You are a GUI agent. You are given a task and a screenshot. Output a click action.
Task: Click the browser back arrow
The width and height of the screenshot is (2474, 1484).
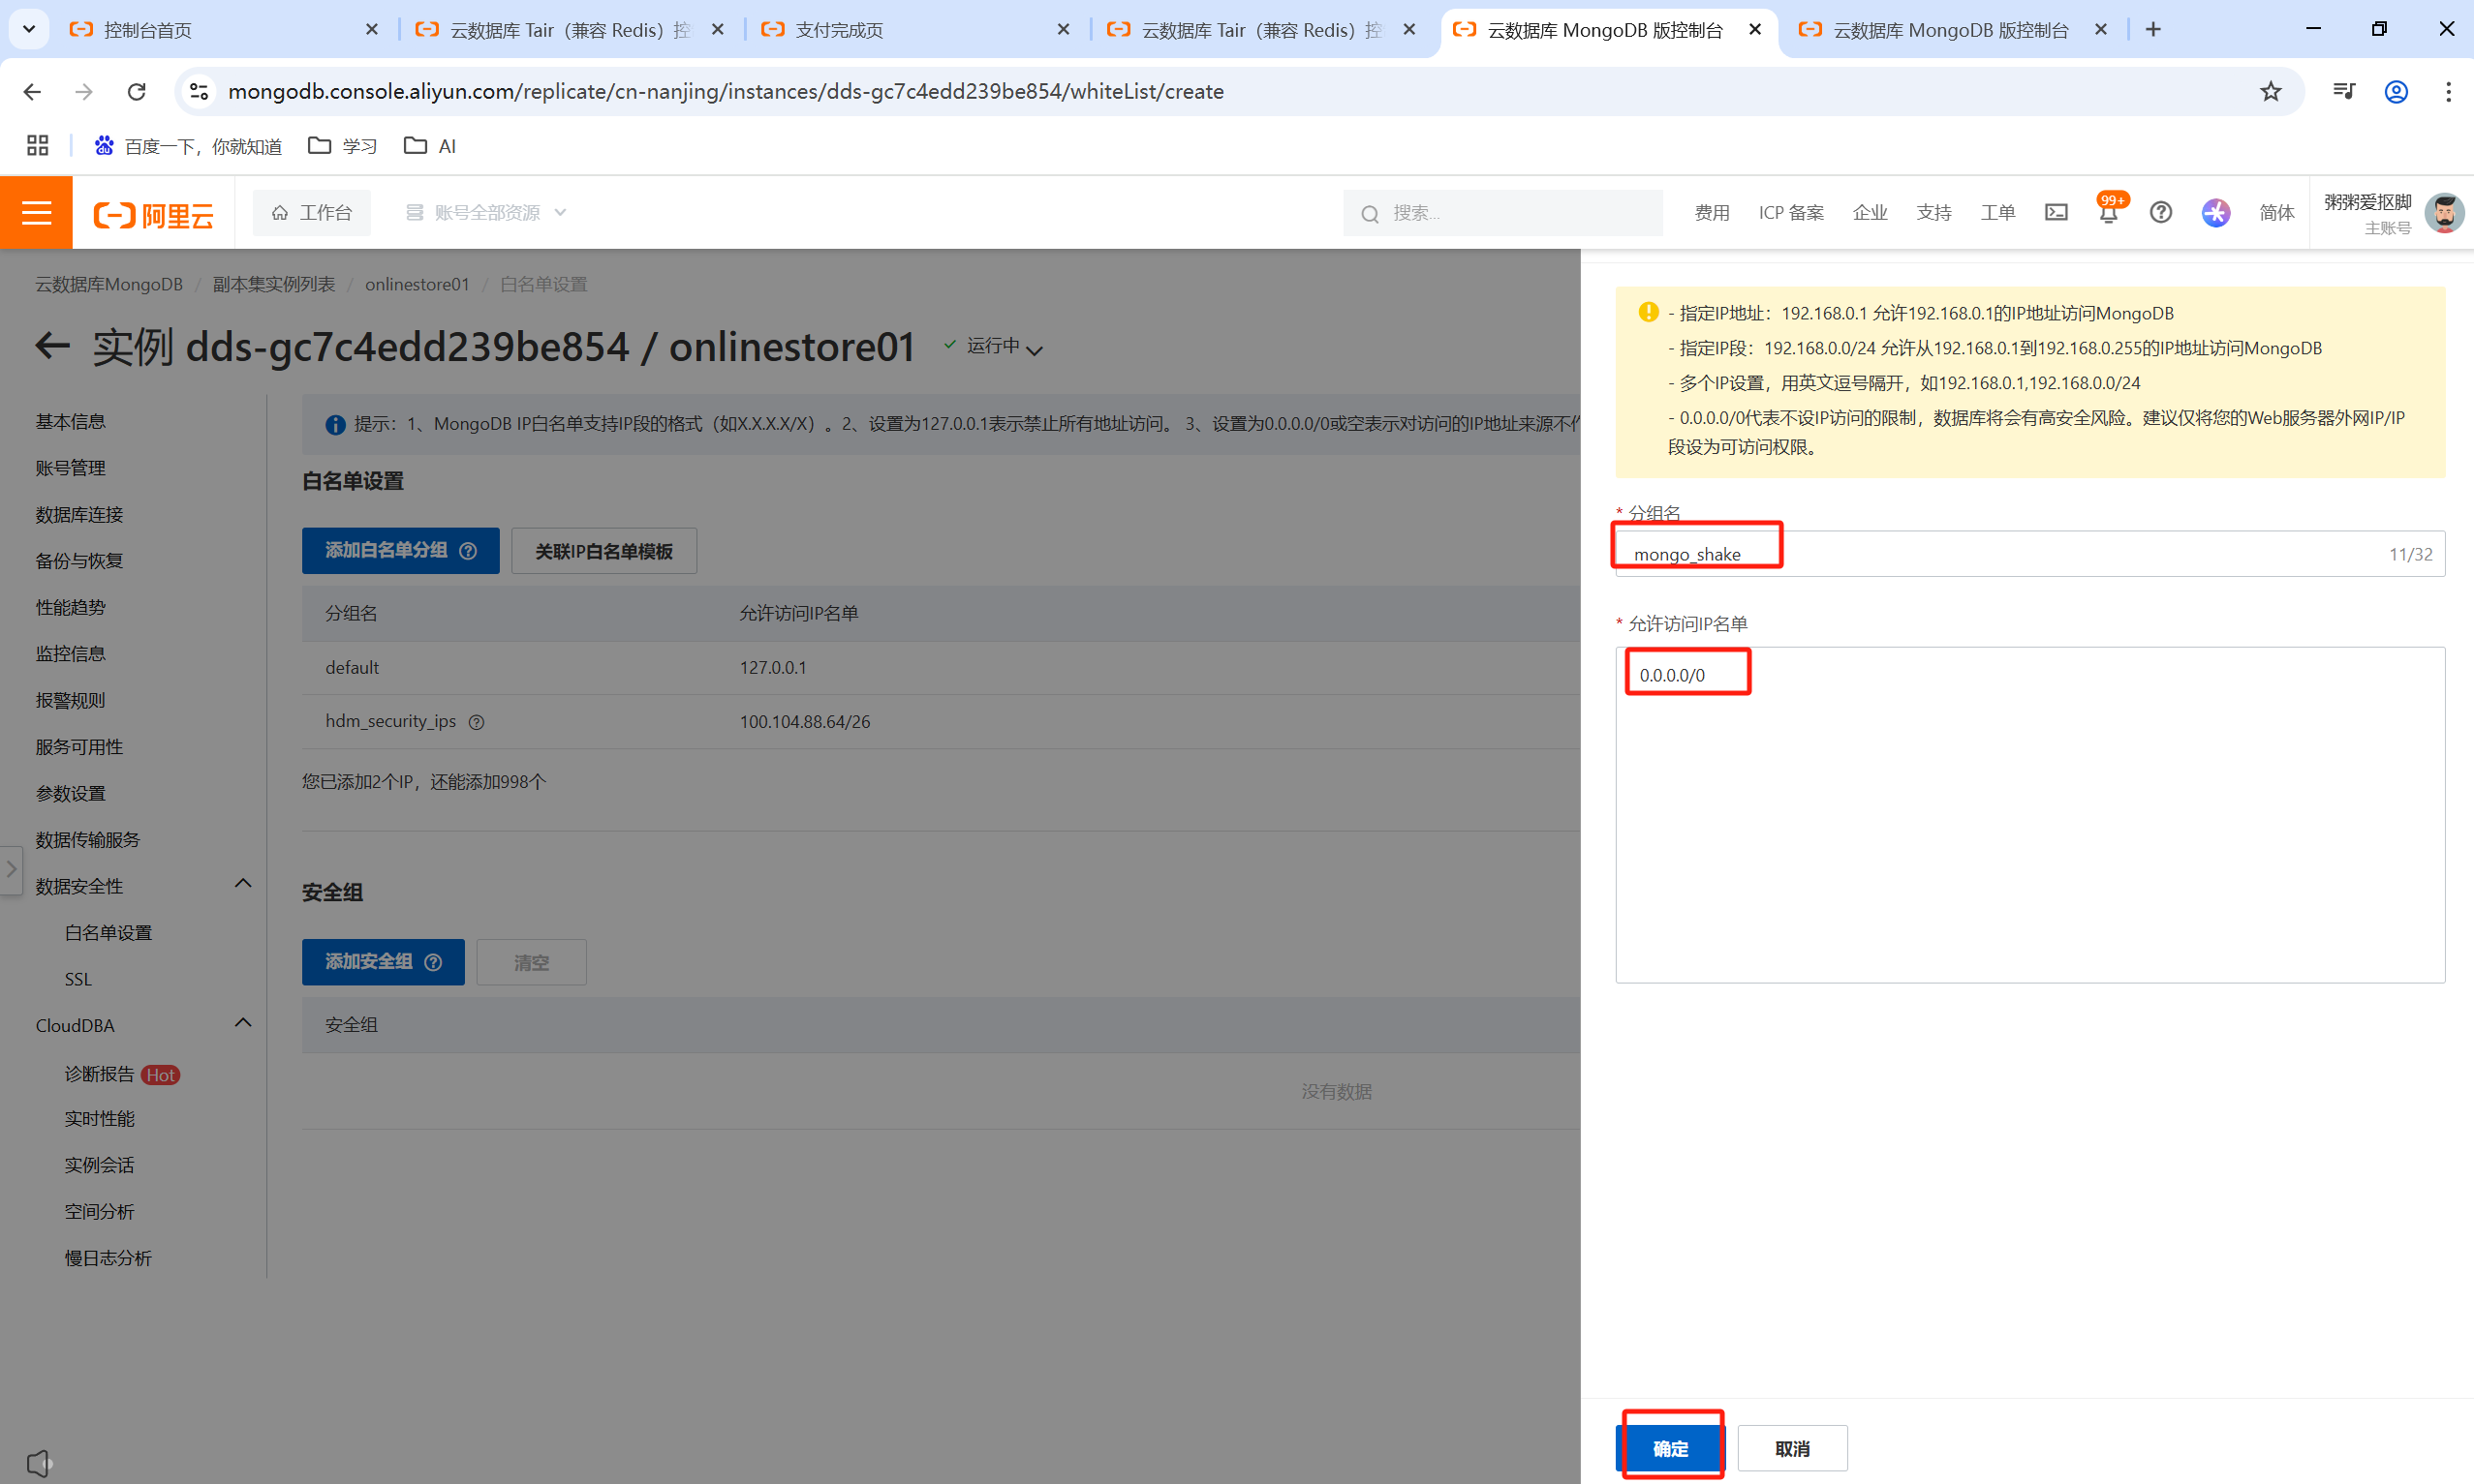pos(32,91)
